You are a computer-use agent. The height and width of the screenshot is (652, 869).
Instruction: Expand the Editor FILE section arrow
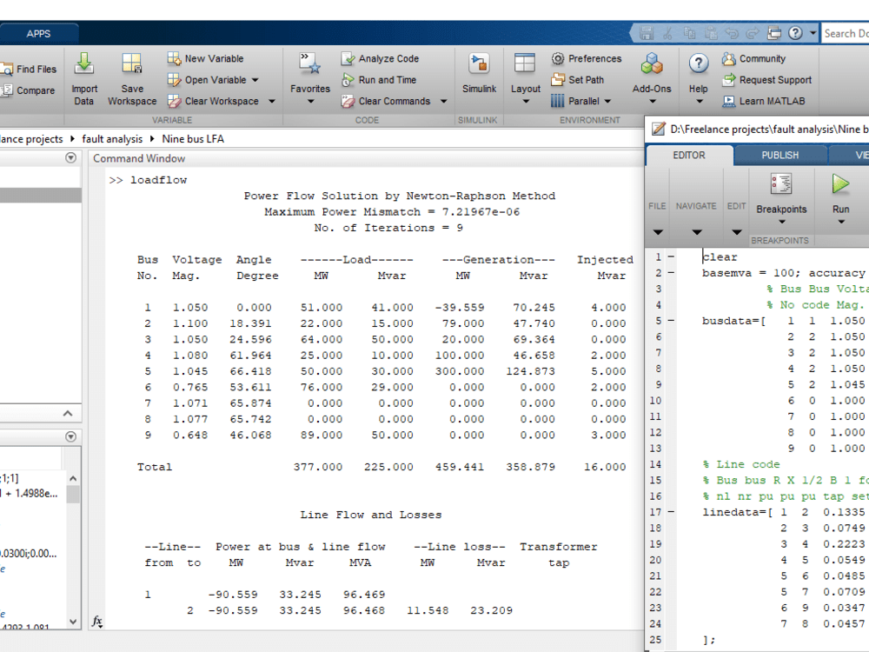coord(657,232)
